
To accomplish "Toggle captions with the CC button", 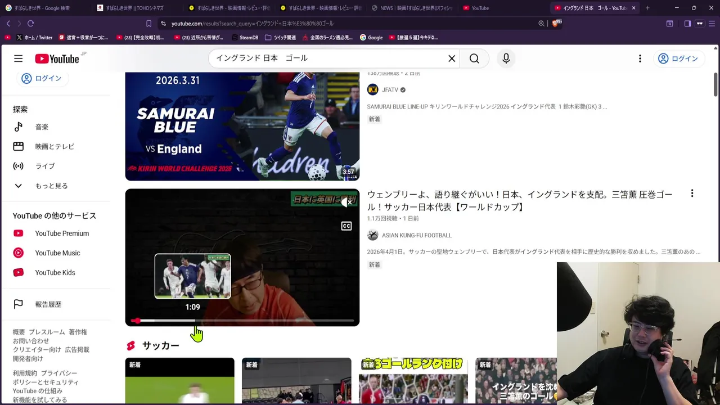I will point(346,226).
